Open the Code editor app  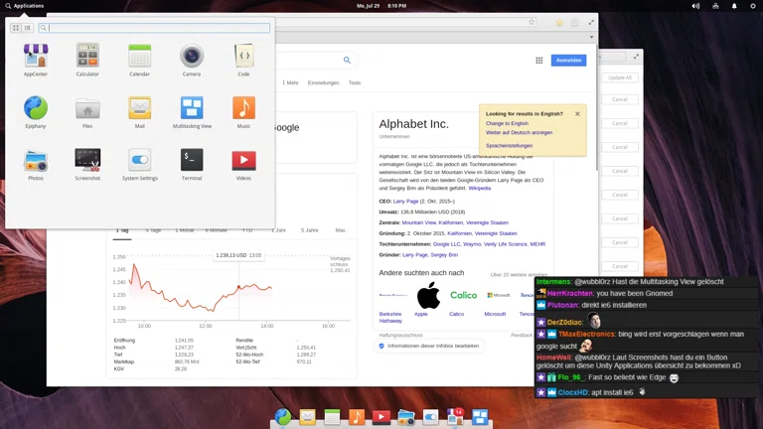(x=243, y=61)
